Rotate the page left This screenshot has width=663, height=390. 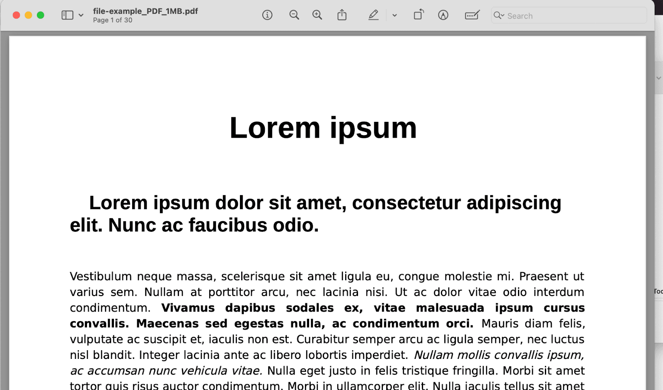point(419,15)
